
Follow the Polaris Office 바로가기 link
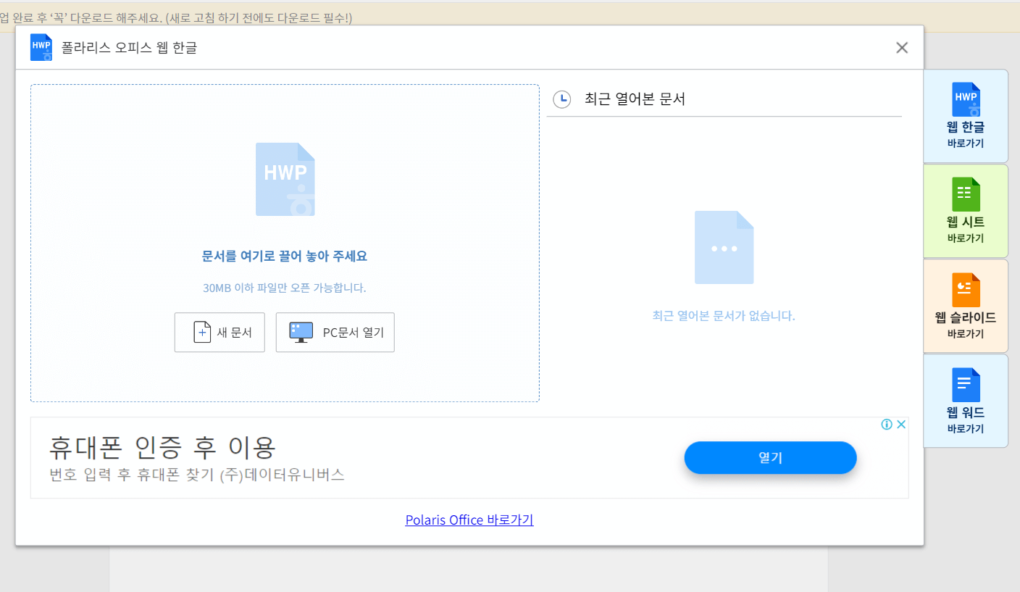click(x=469, y=520)
